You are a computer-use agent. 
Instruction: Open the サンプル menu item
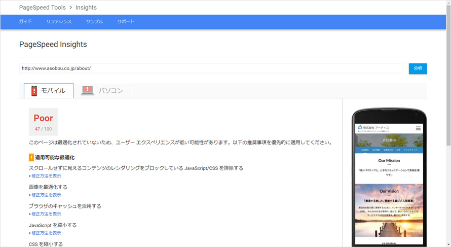click(94, 22)
